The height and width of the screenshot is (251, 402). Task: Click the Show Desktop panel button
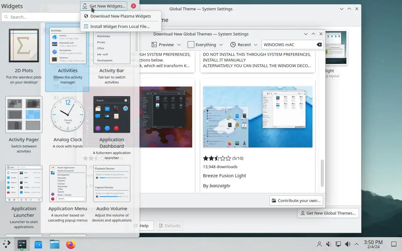click(x=394, y=244)
